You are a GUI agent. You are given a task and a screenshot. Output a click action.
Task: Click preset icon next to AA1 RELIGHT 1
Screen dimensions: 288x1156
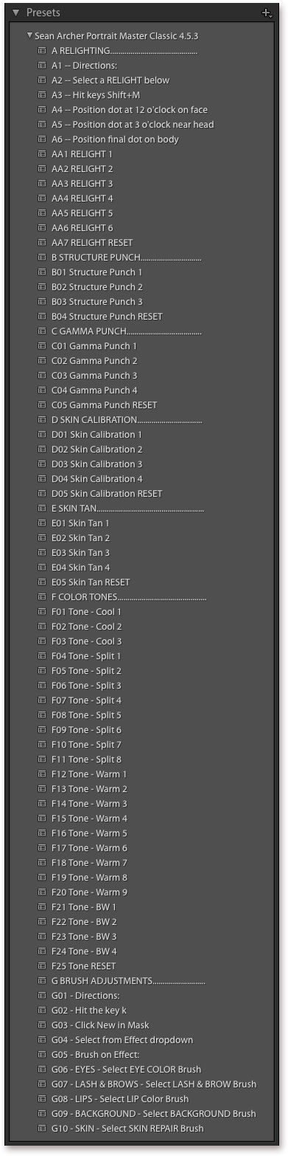42,154
